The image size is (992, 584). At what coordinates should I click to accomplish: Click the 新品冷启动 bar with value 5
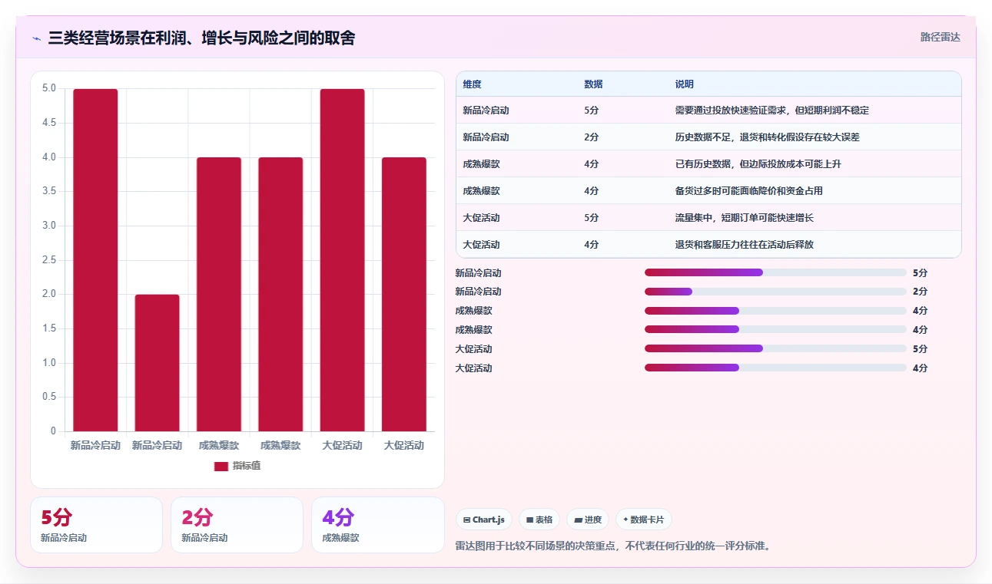[95, 260]
